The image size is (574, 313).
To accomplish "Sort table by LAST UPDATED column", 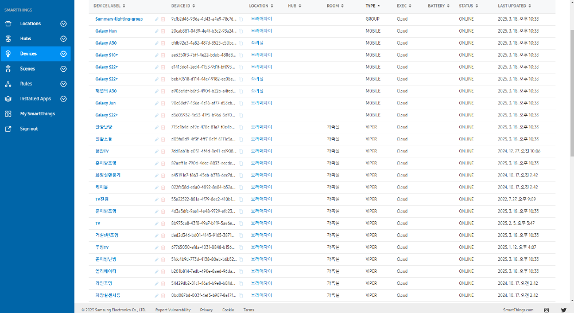I will pos(514,6).
